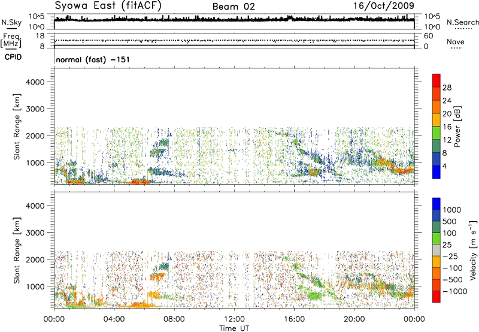
Task: Click the '28' label on Power colorbar
Action: (447, 87)
